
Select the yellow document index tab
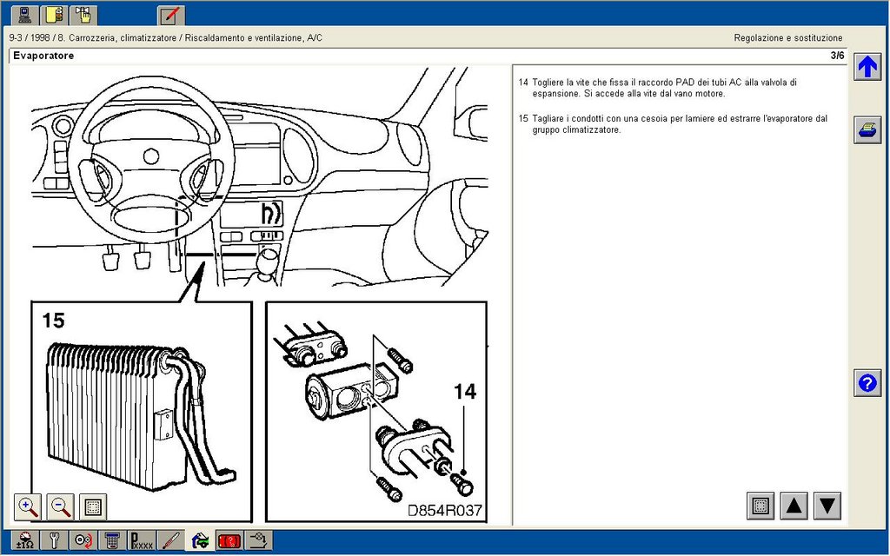tap(55, 16)
